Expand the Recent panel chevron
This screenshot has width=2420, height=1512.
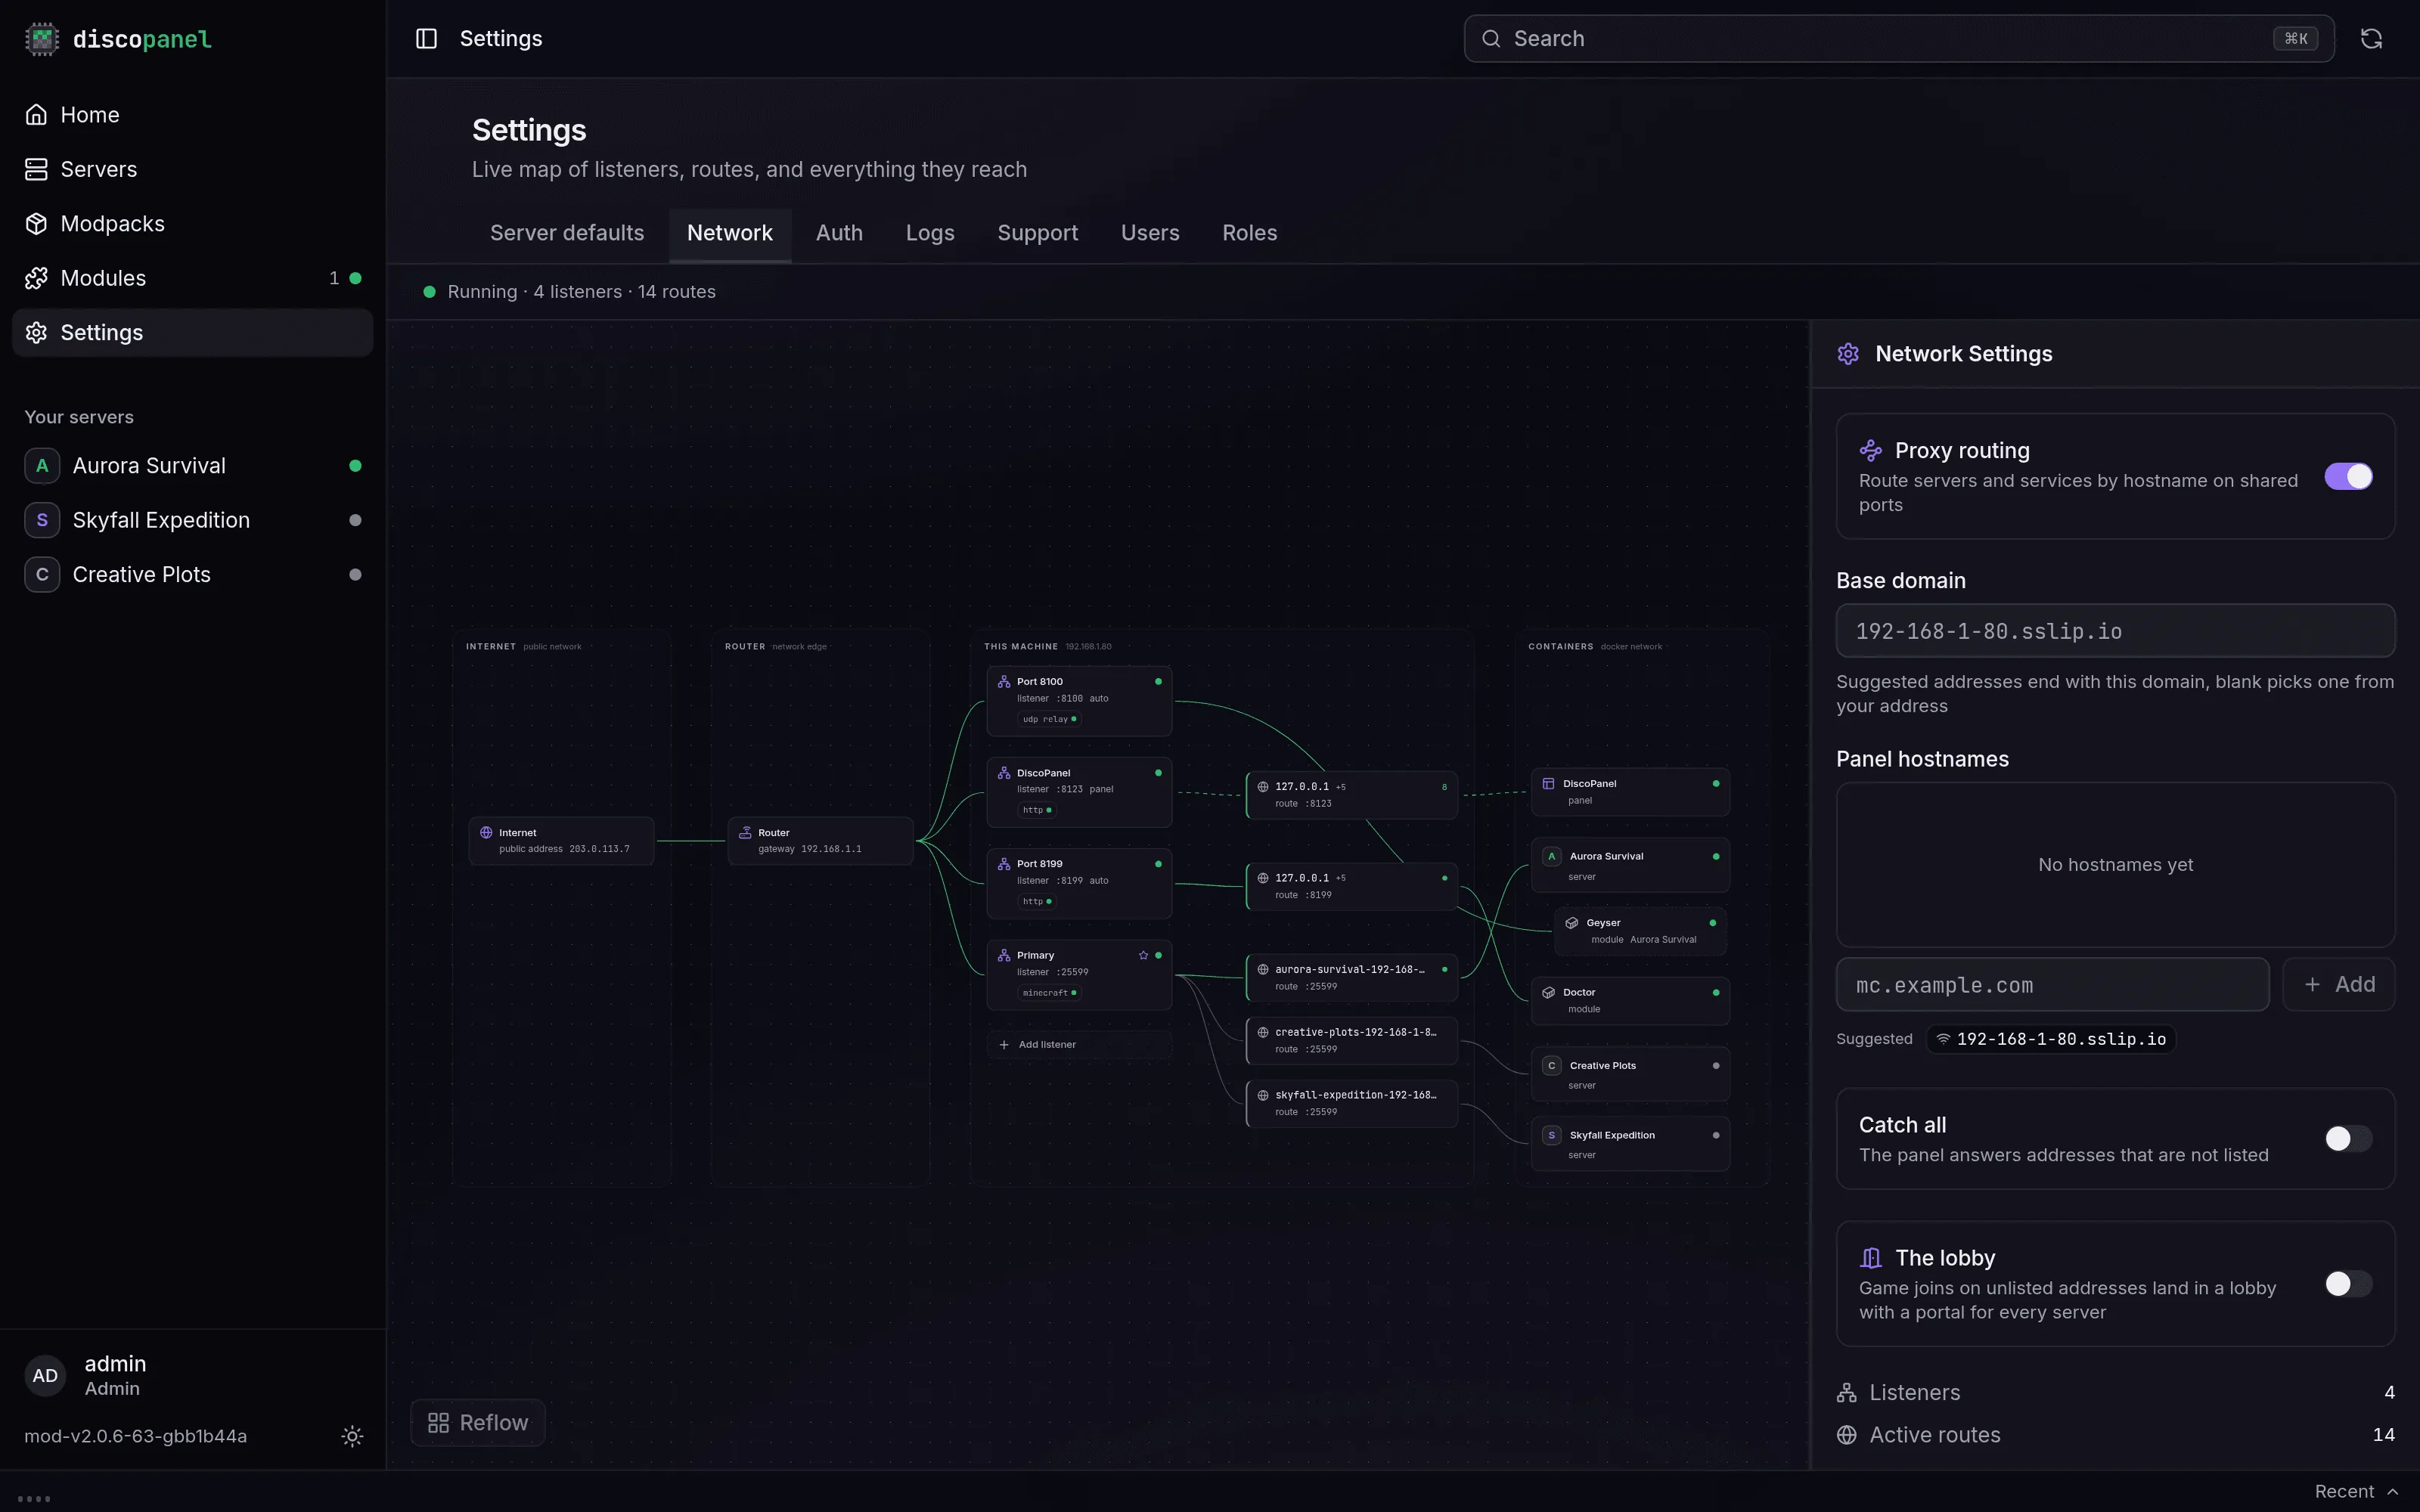pos(2392,1492)
